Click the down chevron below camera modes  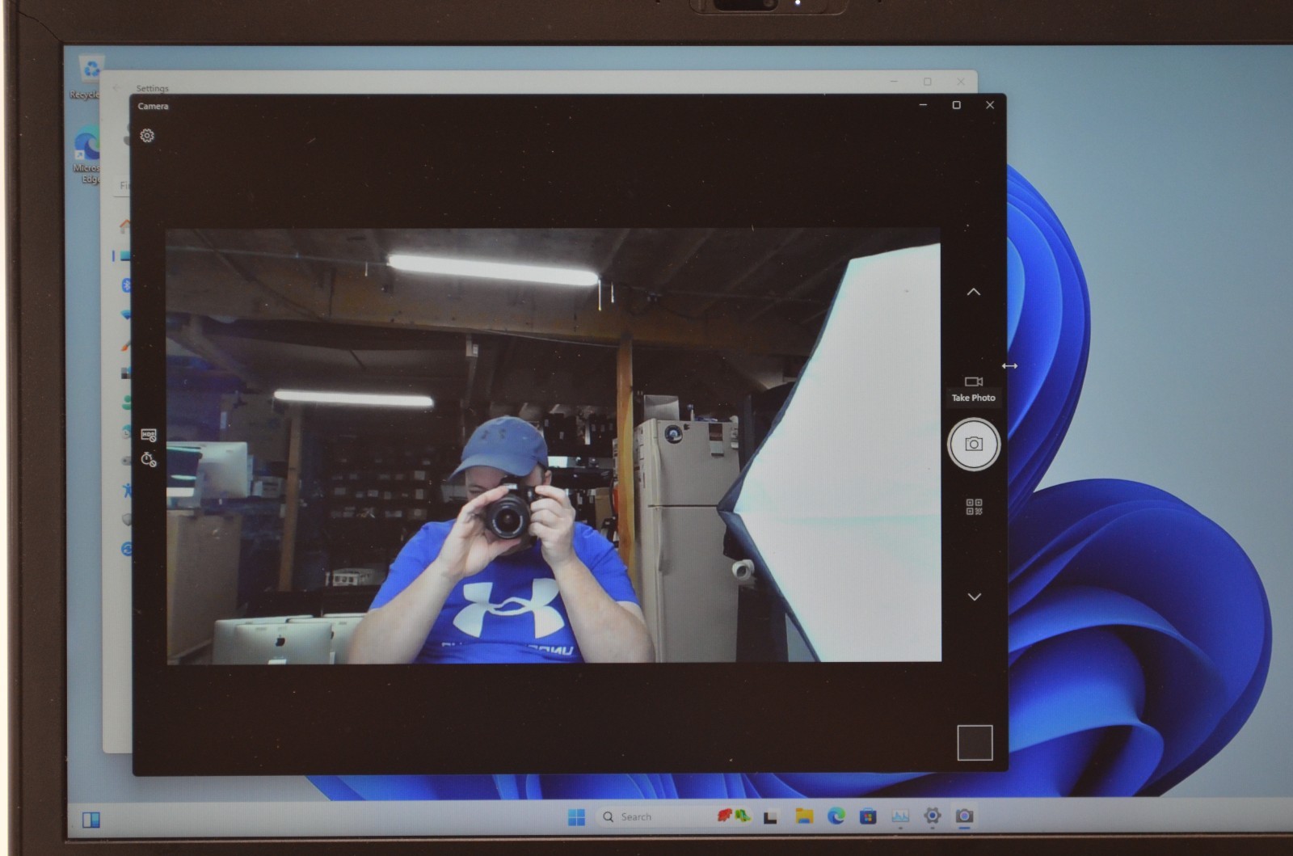(x=975, y=597)
